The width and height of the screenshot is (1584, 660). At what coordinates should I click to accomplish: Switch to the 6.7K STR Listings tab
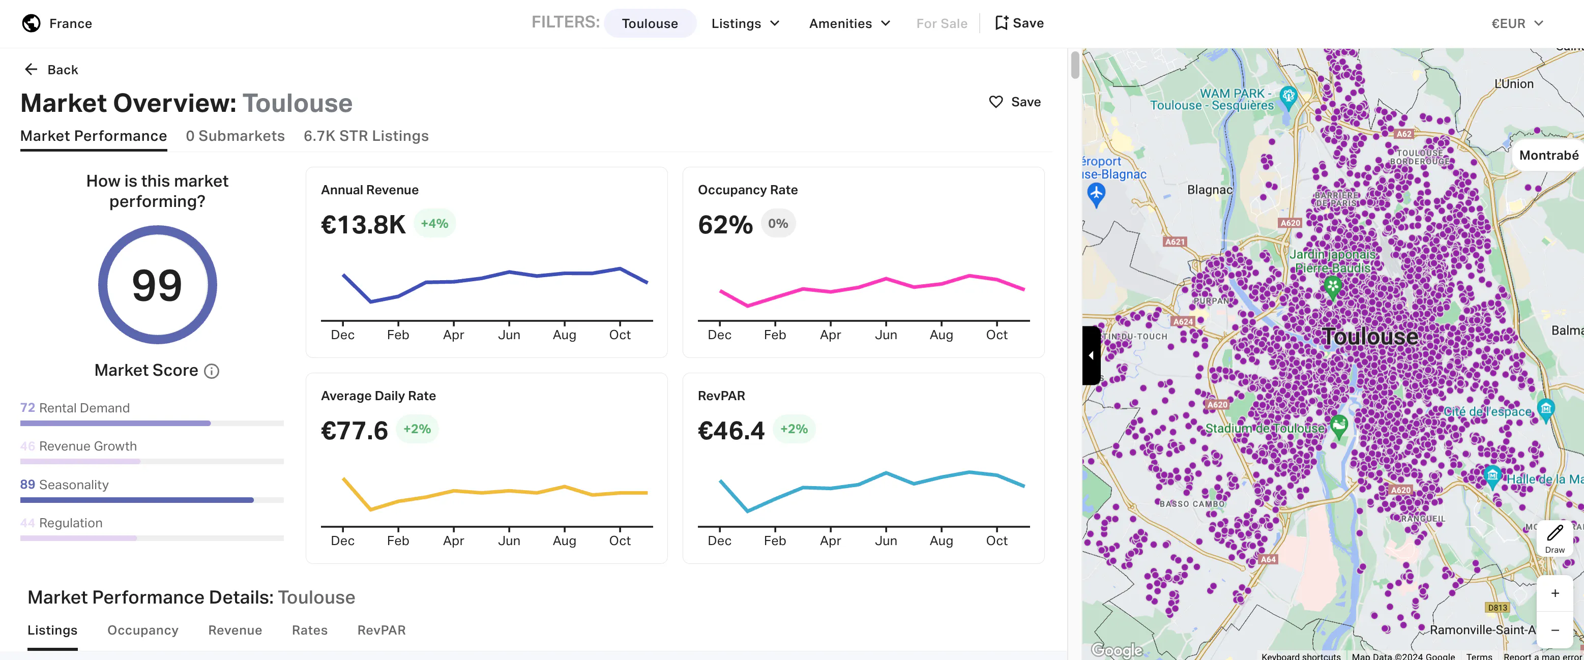366,136
